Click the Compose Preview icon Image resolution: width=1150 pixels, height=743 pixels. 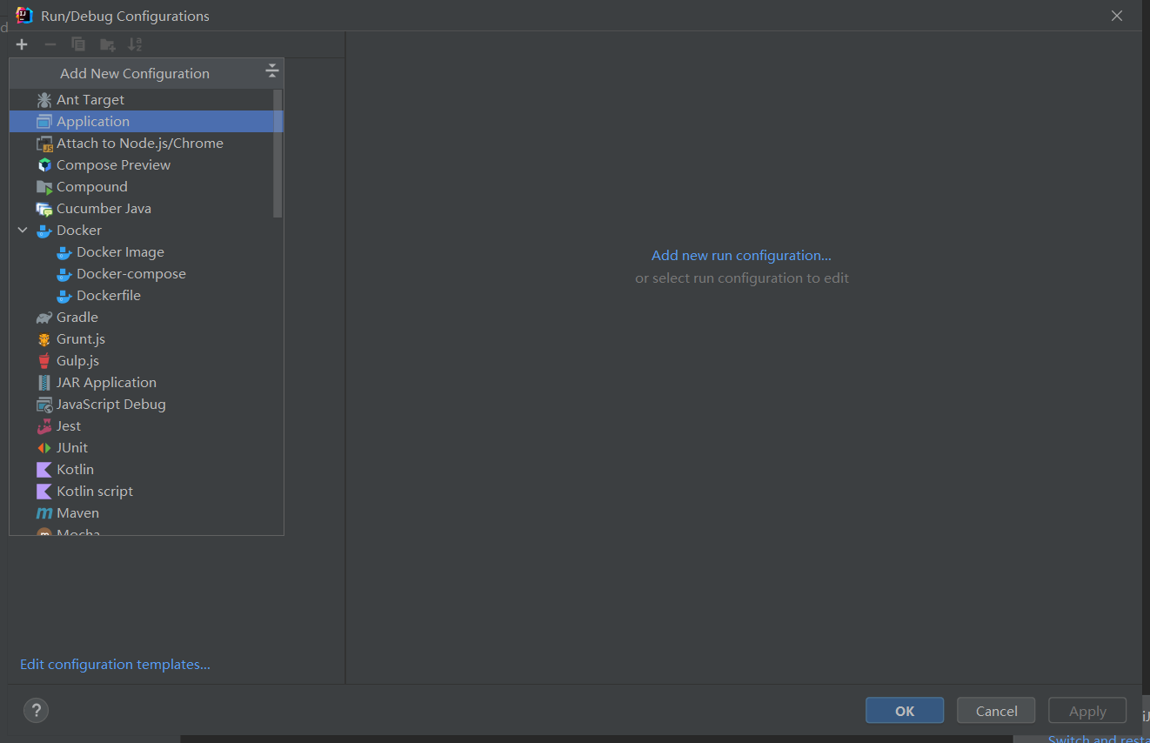[x=44, y=165]
